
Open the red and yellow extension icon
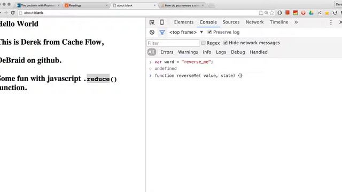296,13
